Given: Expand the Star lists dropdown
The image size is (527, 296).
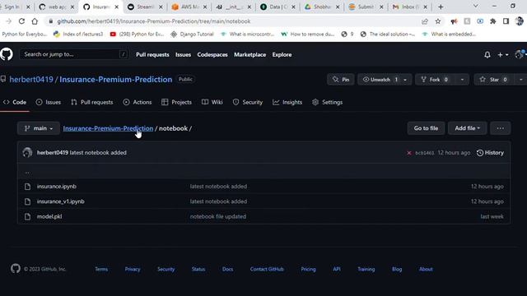Looking at the screenshot, I should [x=520, y=80].
